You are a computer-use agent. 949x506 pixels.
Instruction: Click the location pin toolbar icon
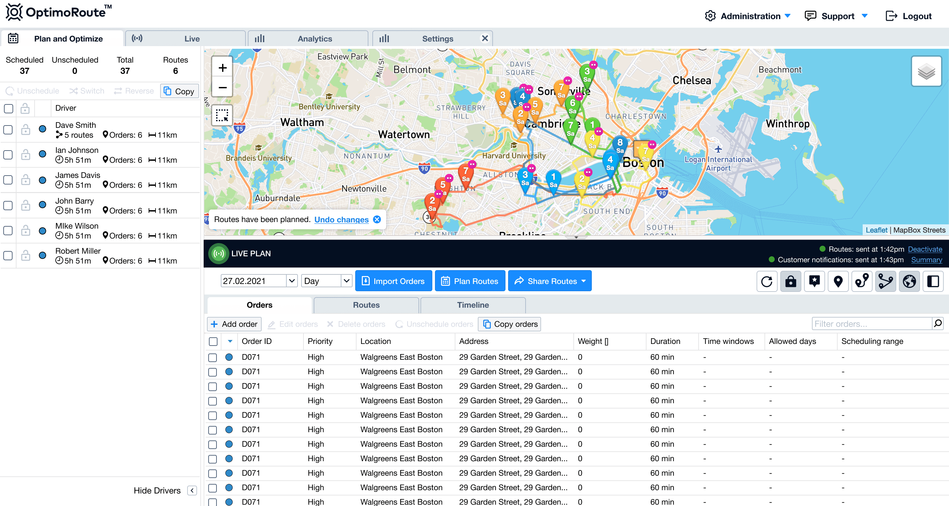pyautogui.click(x=838, y=282)
